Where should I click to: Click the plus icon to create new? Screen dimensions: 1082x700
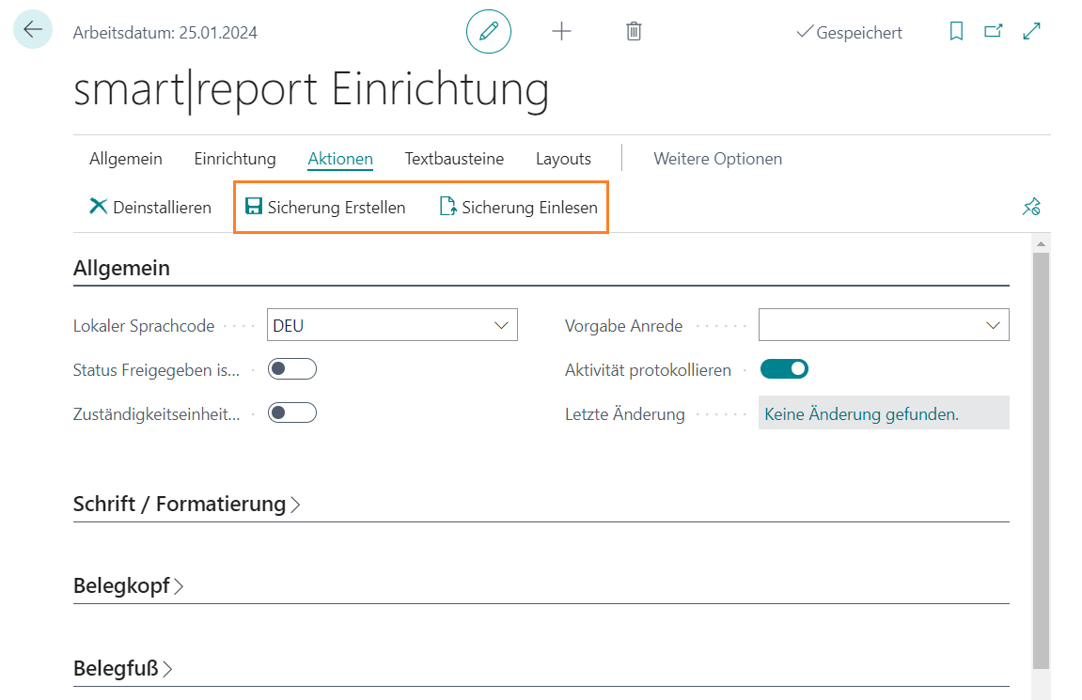pos(561,32)
